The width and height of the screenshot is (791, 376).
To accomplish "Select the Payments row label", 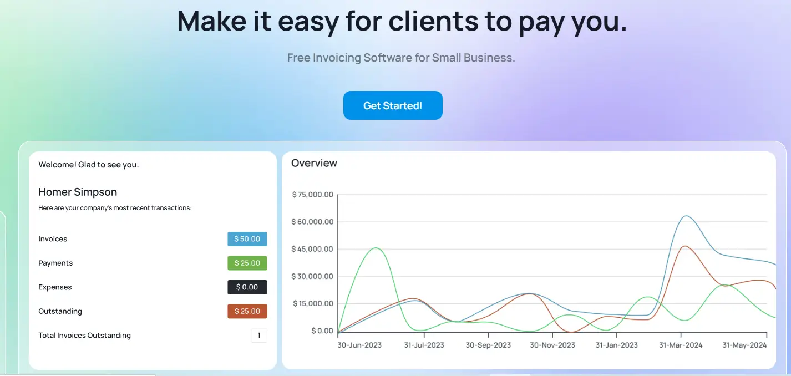I will coord(55,263).
